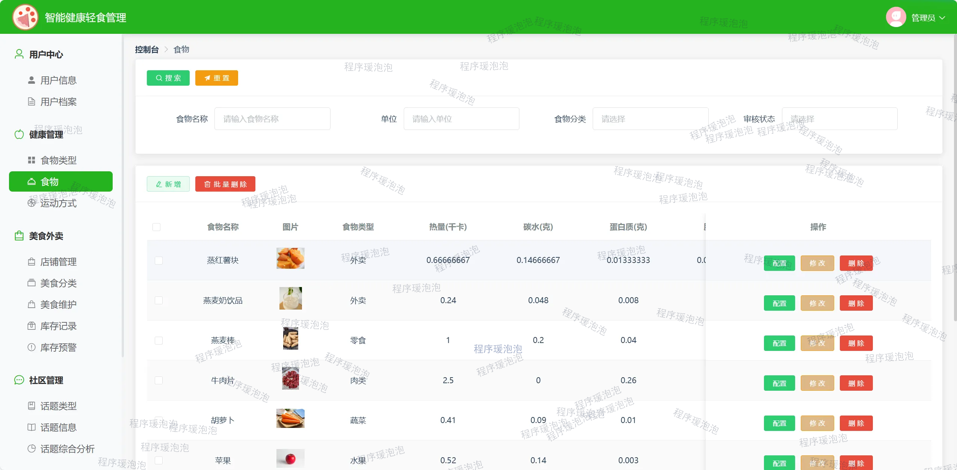Tick the checkbox for 燕麦棒 row
The height and width of the screenshot is (470, 957).
[x=159, y=340]
